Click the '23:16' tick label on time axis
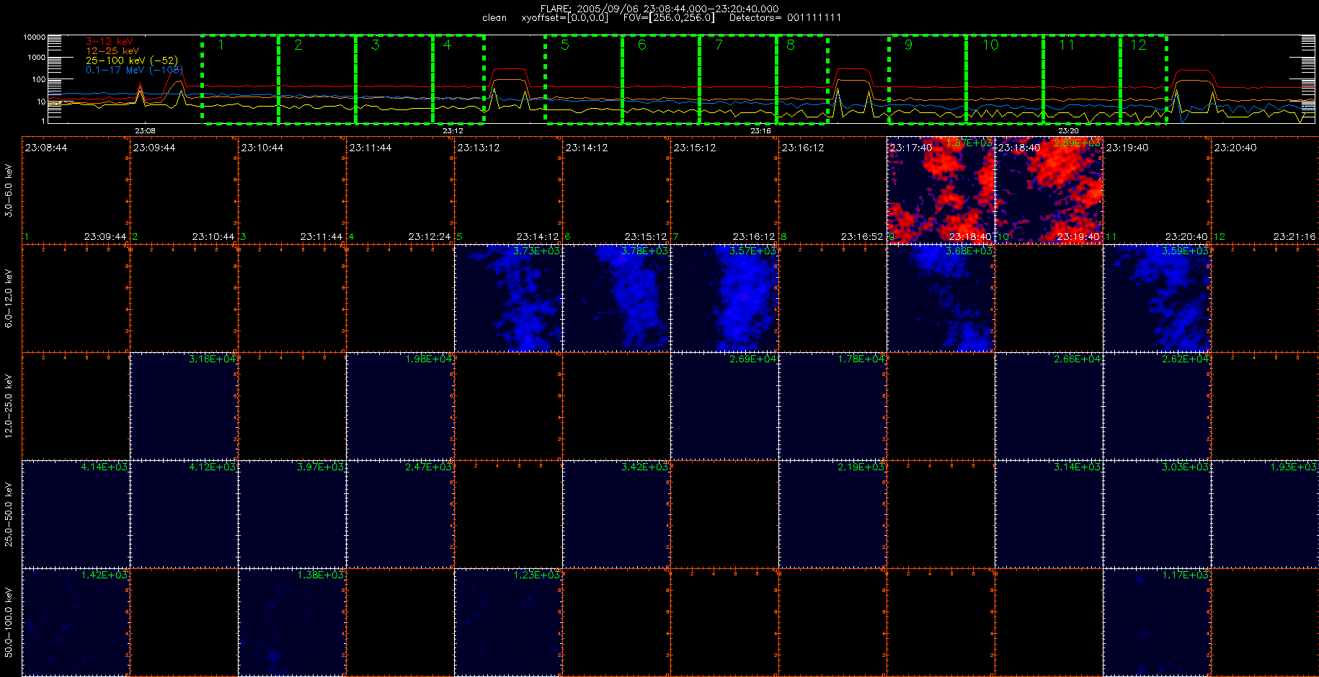This screenshot has height=677, width=1319. [x=760, y=130]
